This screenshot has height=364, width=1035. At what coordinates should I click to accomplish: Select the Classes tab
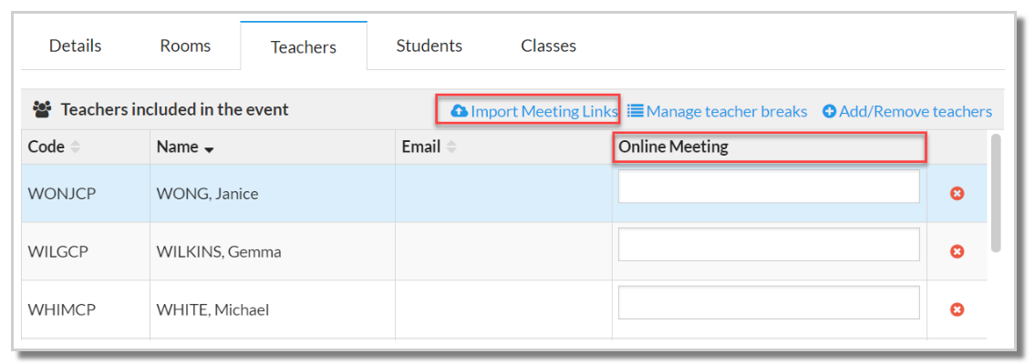549,45
